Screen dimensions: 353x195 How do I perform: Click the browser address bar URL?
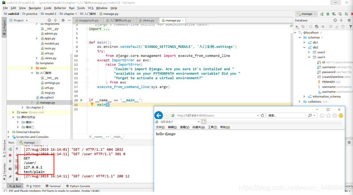click(x=195, y=115)
